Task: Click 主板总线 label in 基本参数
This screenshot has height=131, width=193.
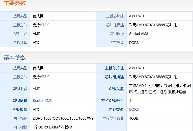Action: coord(20,77)
